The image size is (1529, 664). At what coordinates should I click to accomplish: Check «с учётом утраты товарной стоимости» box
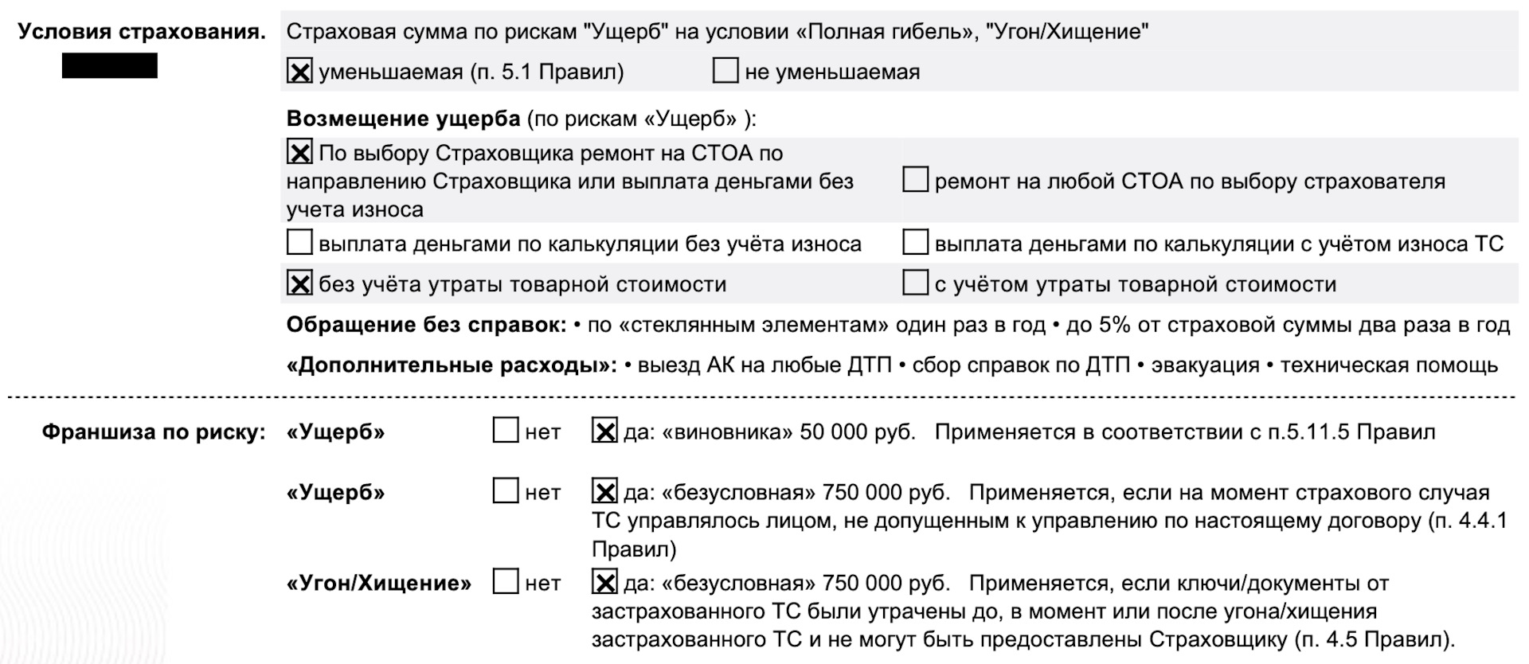915,283
